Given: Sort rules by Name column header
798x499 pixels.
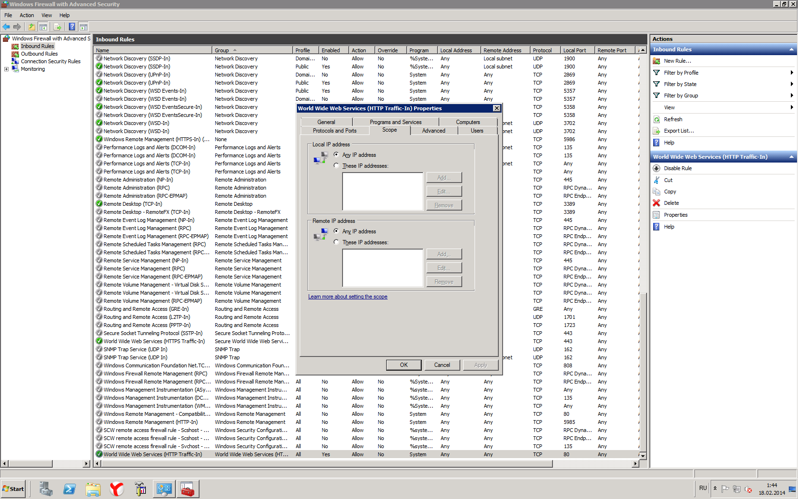Looking at the screenshot, I should click(x=152, y=50).
